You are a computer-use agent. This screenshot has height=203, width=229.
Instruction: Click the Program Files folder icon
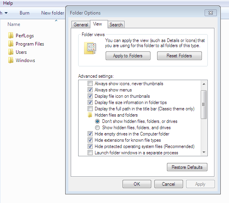tap(11, 44)
